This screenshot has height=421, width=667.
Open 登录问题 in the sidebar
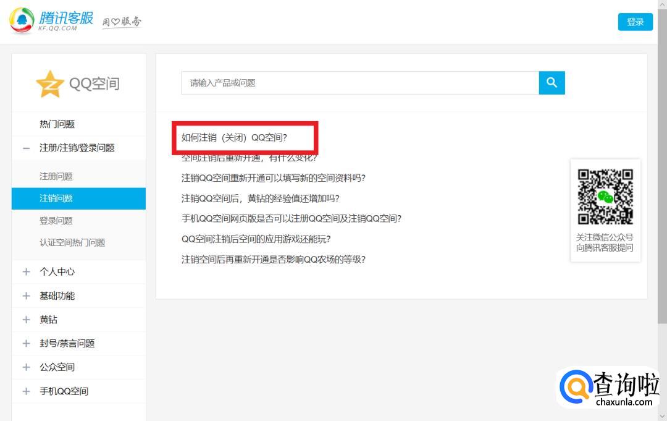click(x=56, y=221)
